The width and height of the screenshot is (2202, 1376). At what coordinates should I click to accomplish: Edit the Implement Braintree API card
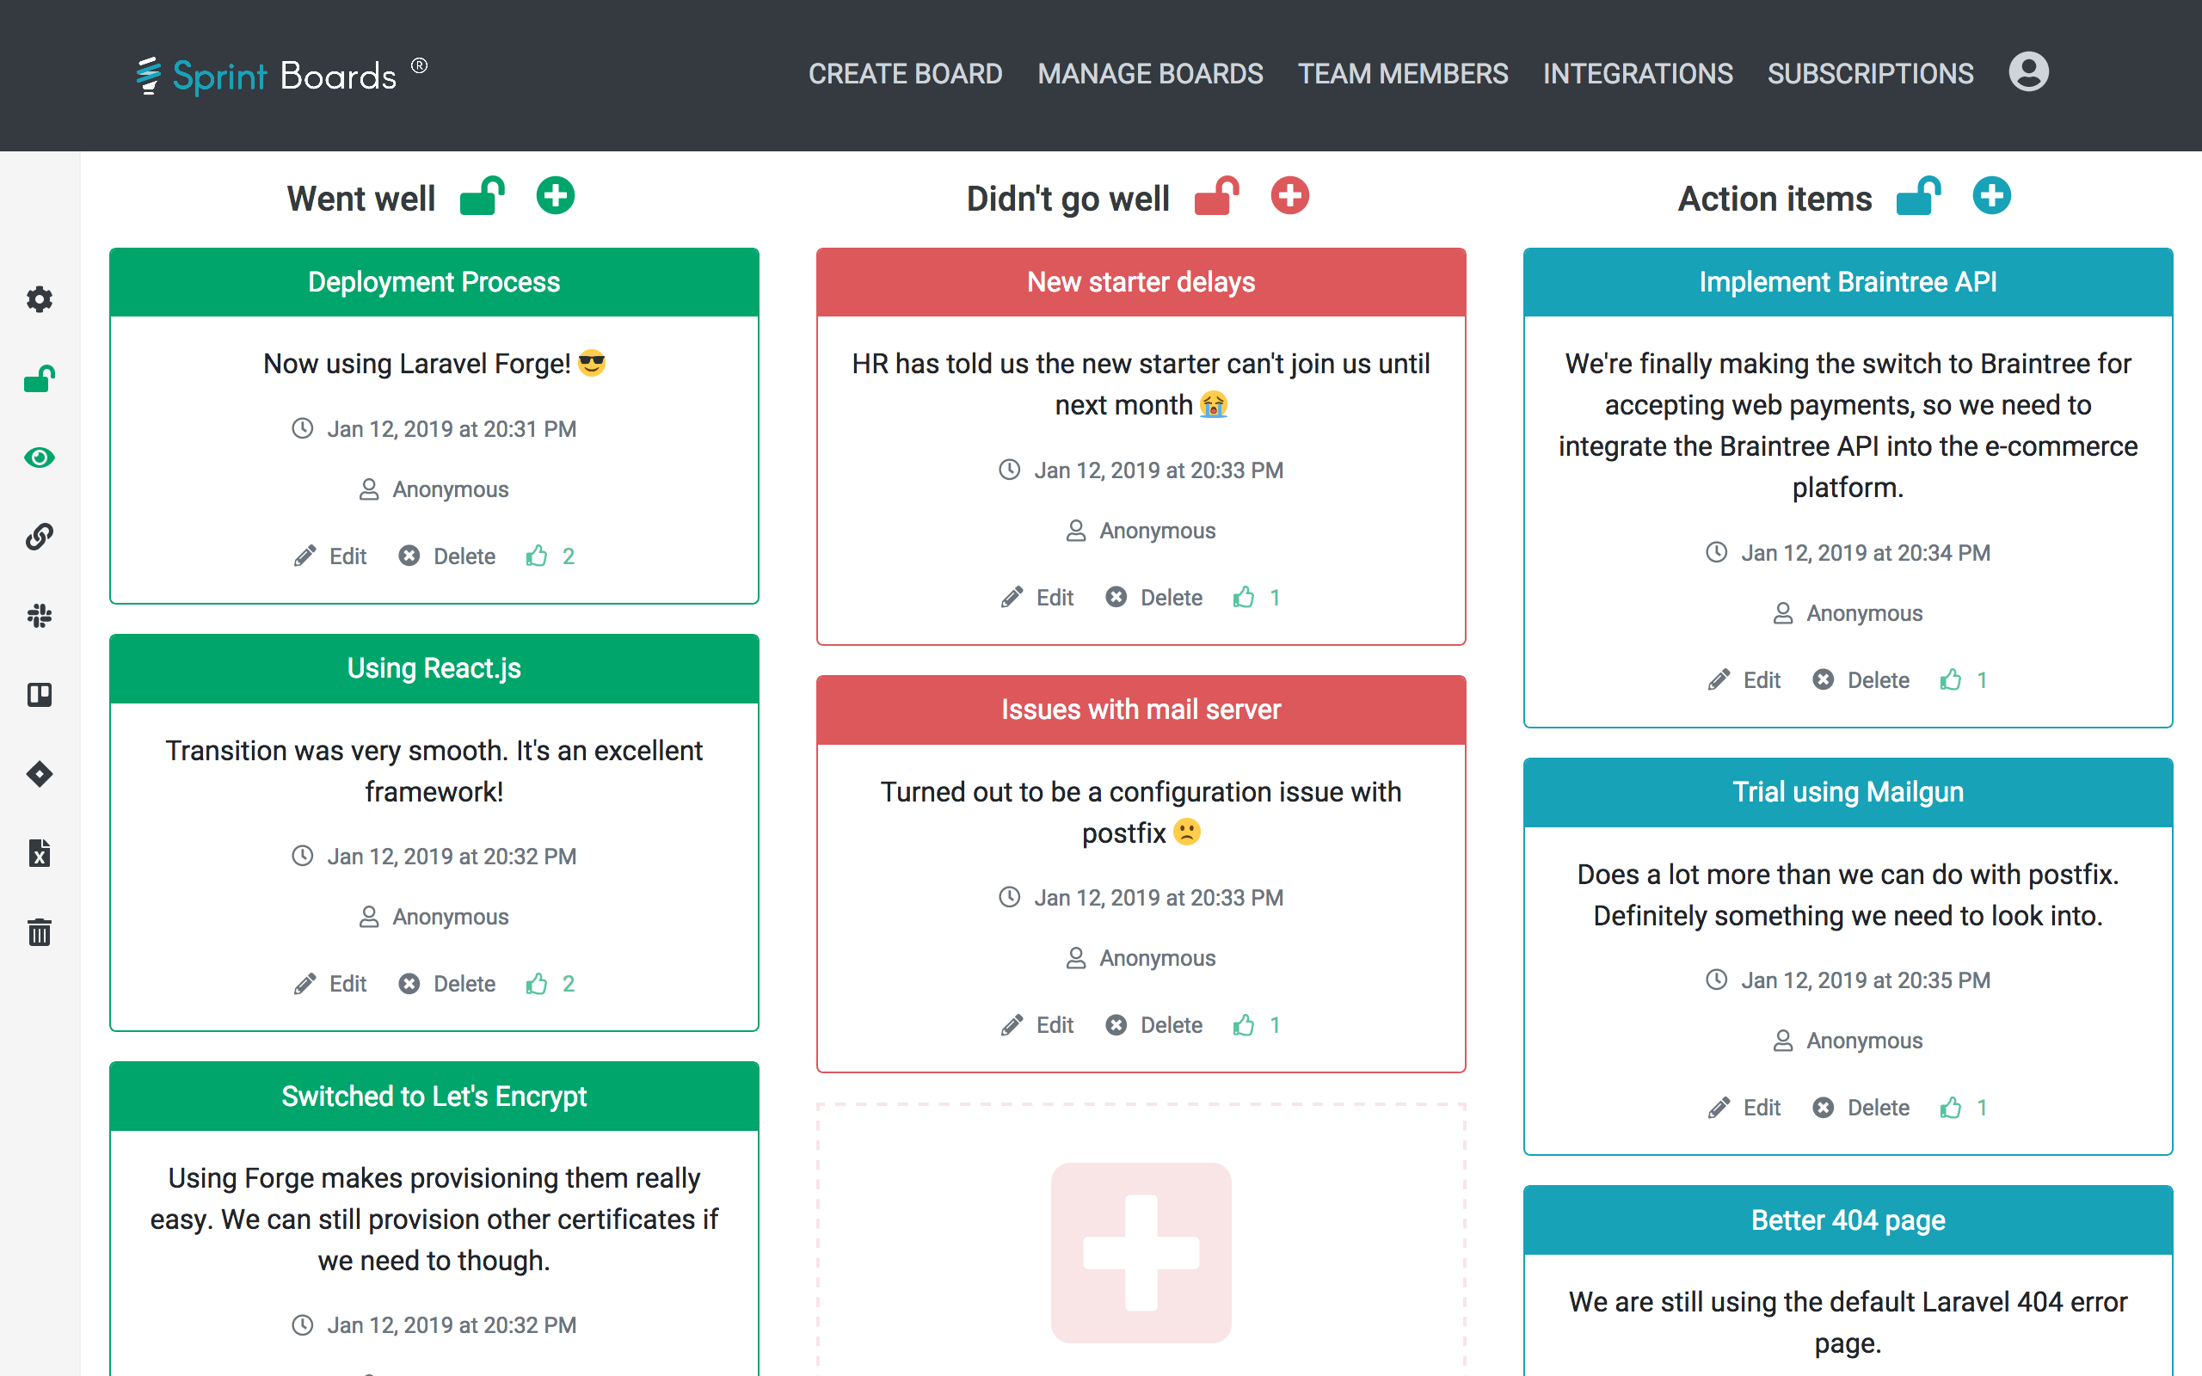point(1744,681)
